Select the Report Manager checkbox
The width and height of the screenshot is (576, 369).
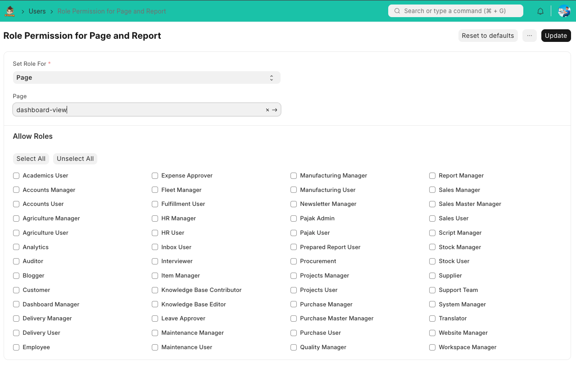(x=432, y=176)
